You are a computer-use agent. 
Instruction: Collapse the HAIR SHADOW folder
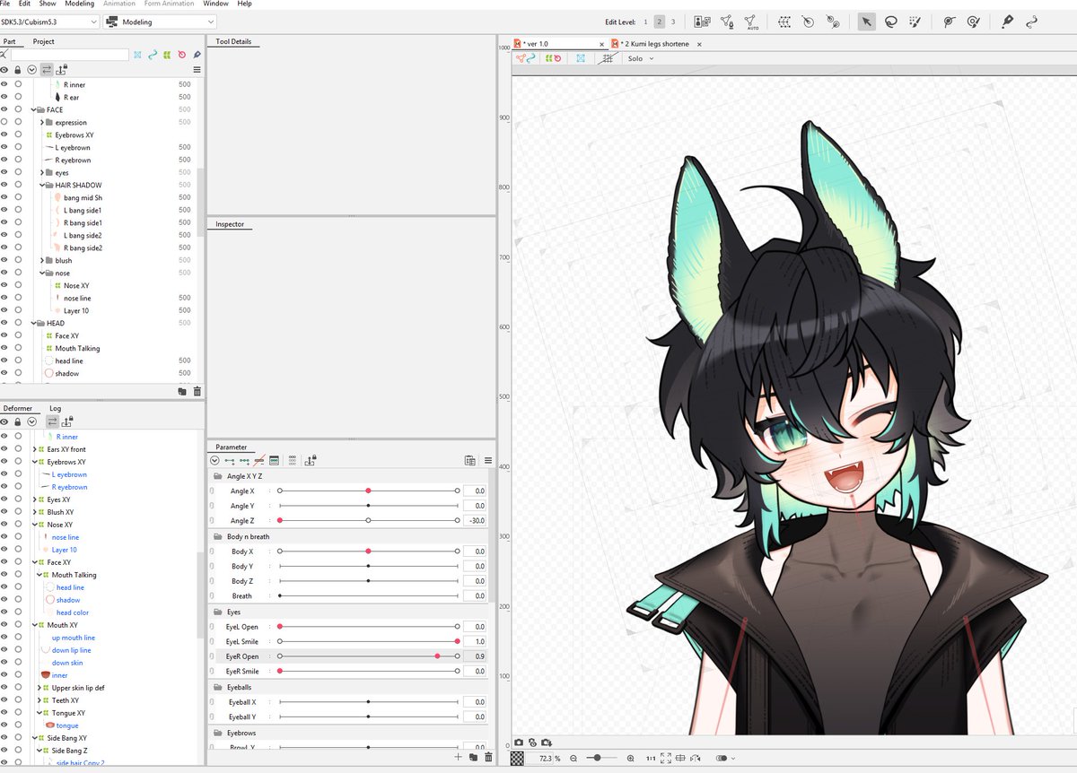pos(42,185)
